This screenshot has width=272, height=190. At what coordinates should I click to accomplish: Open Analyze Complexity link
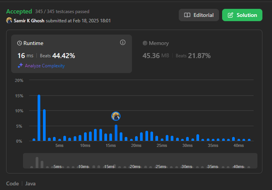tap(45, 66)
